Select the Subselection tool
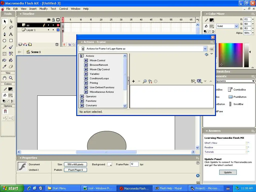This screenshot has height=192, width=256. point(11,21)
